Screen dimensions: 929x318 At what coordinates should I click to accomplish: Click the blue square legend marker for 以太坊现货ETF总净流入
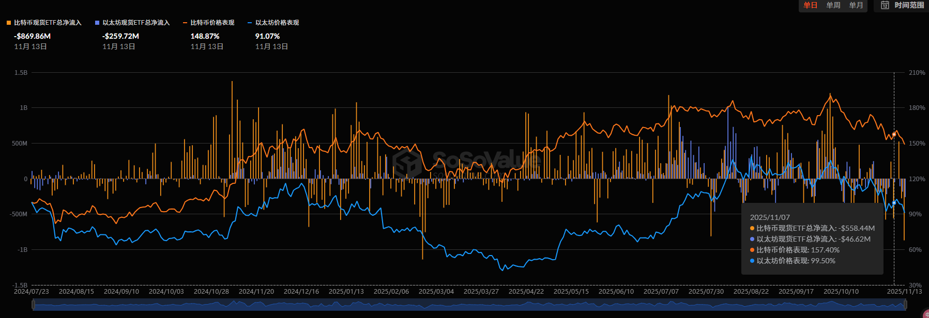coord(97,23)
